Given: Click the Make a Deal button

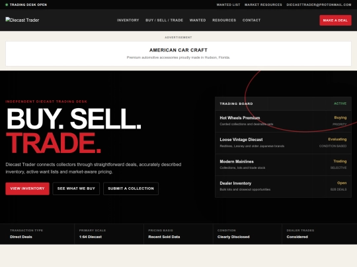Looking at the screenshot, I should pos(335,20).
